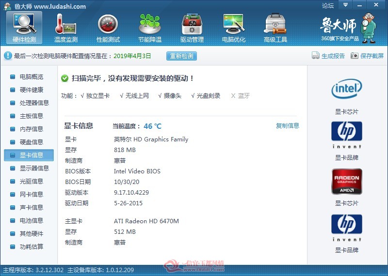Click the 保存截屏 camera icon
The width and height of the screenshot is (388, 276).
pyautogui.click(x=354, y=56)
